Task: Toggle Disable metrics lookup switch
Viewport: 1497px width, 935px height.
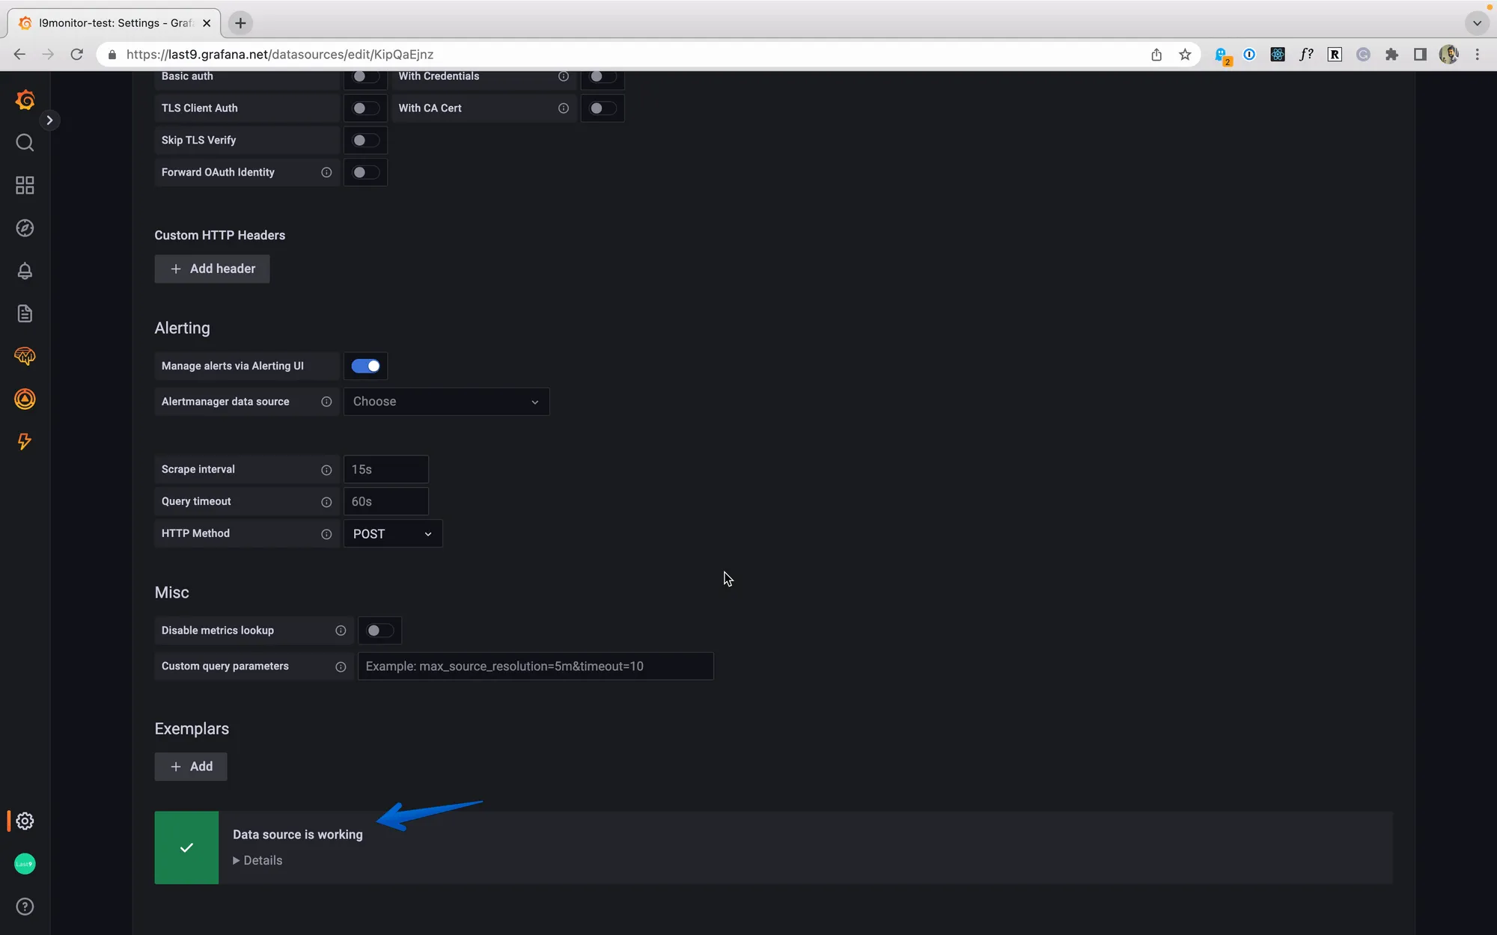Action: click(x=379, y=631)
